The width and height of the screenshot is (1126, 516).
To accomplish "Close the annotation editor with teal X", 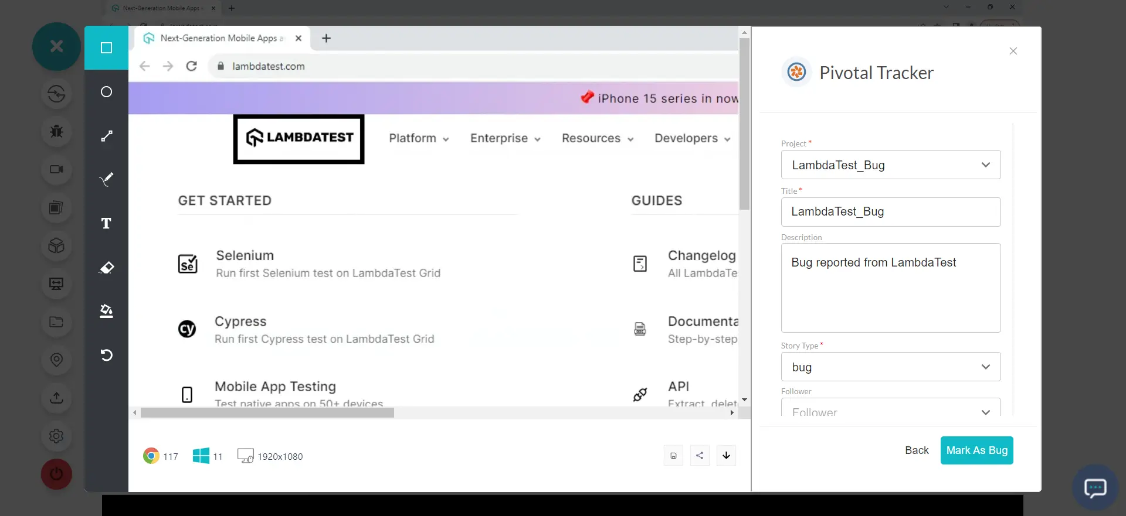I will [56, 46].
